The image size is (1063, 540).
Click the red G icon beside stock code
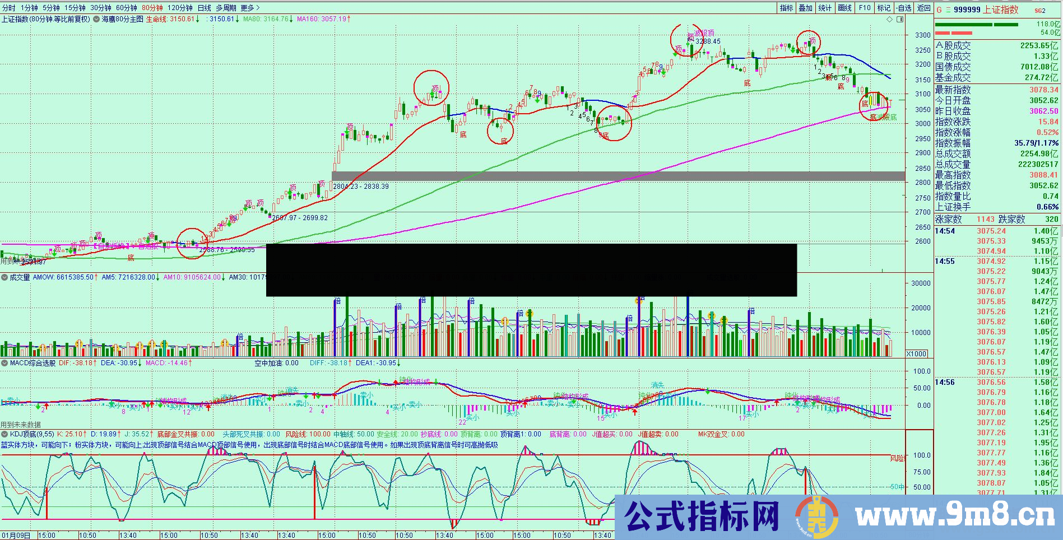(x=939, y=10)
